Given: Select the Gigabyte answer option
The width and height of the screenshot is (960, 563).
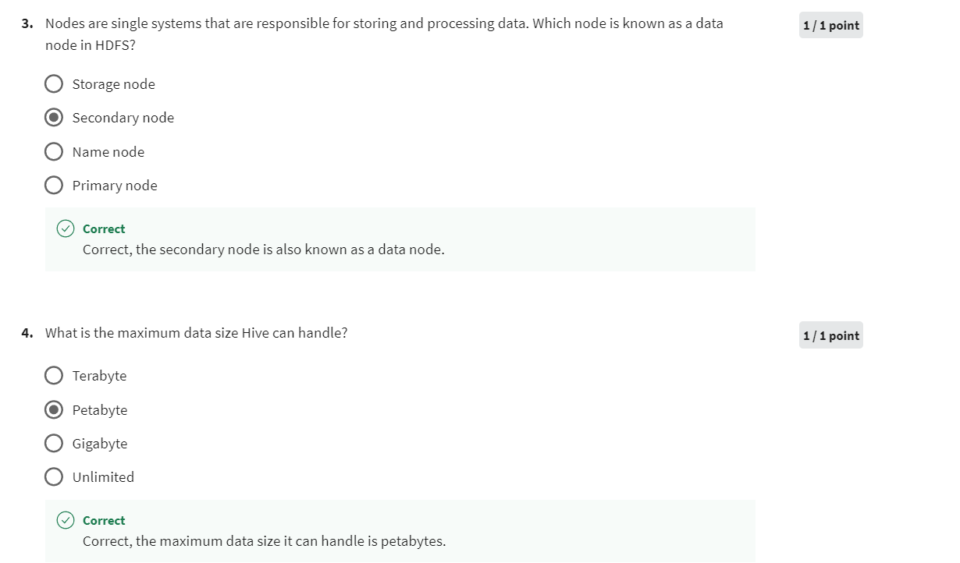Looking at the screenshot, I should coord(99,443).
